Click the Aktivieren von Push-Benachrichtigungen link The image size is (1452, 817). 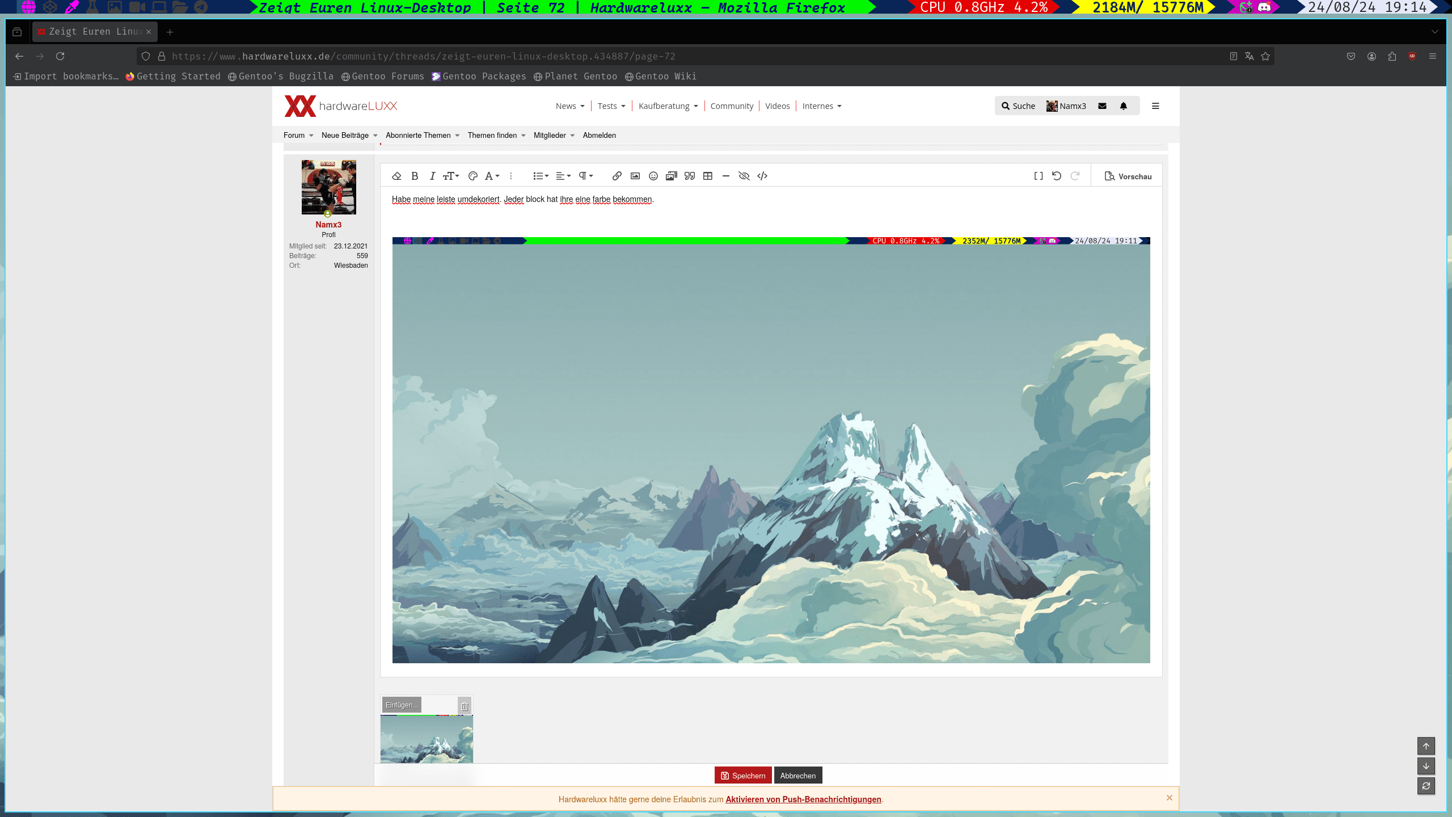[803, 799]
